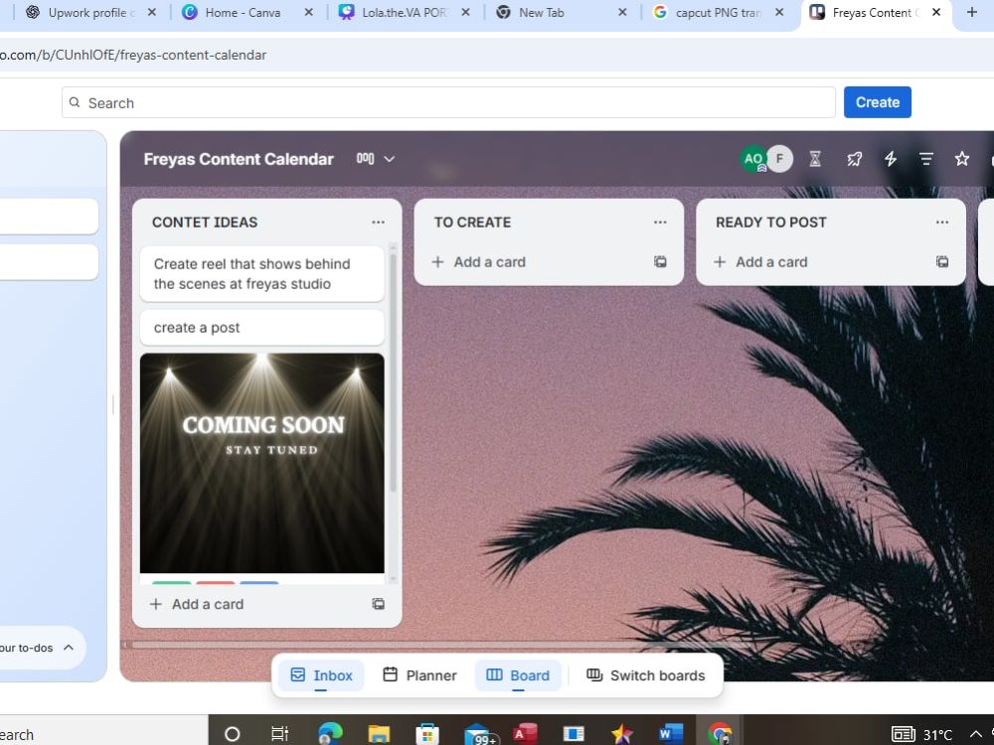Open a new browser tab
The width and height of the screenshot is (994, 745).
[x=972, y=12]
